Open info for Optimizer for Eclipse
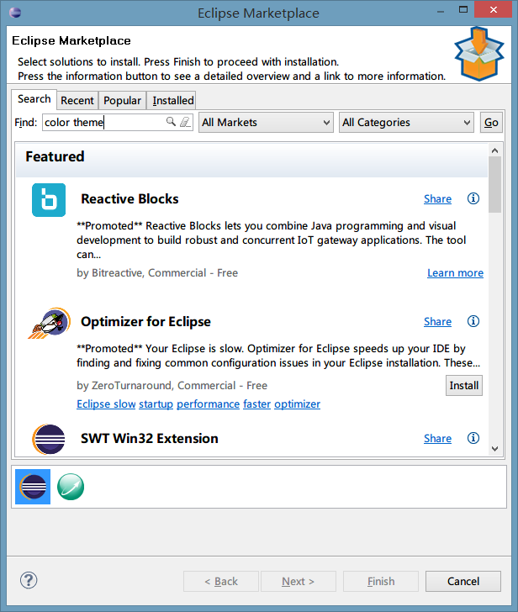518x612 pixels. [473, 321]
